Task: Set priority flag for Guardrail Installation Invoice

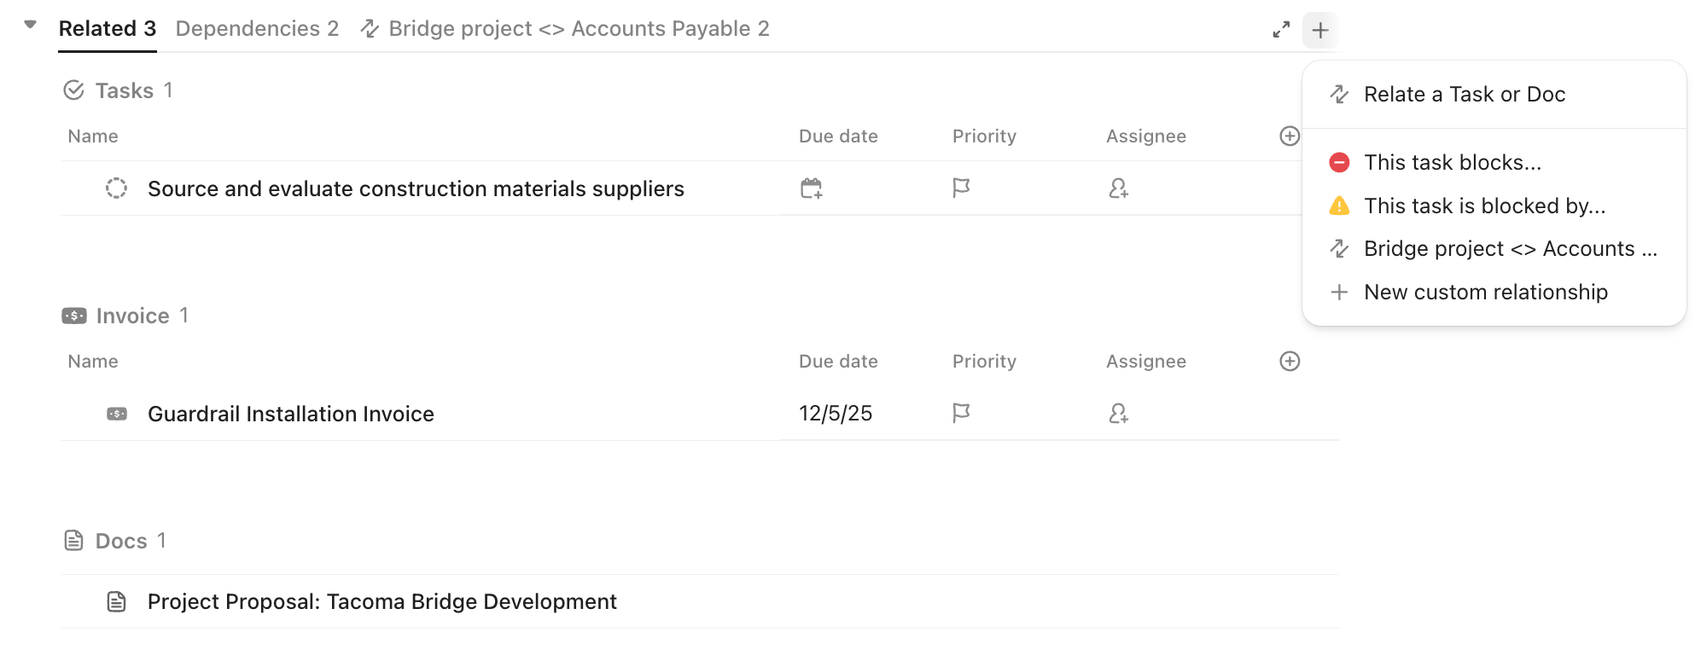Action: coord(961,414)
